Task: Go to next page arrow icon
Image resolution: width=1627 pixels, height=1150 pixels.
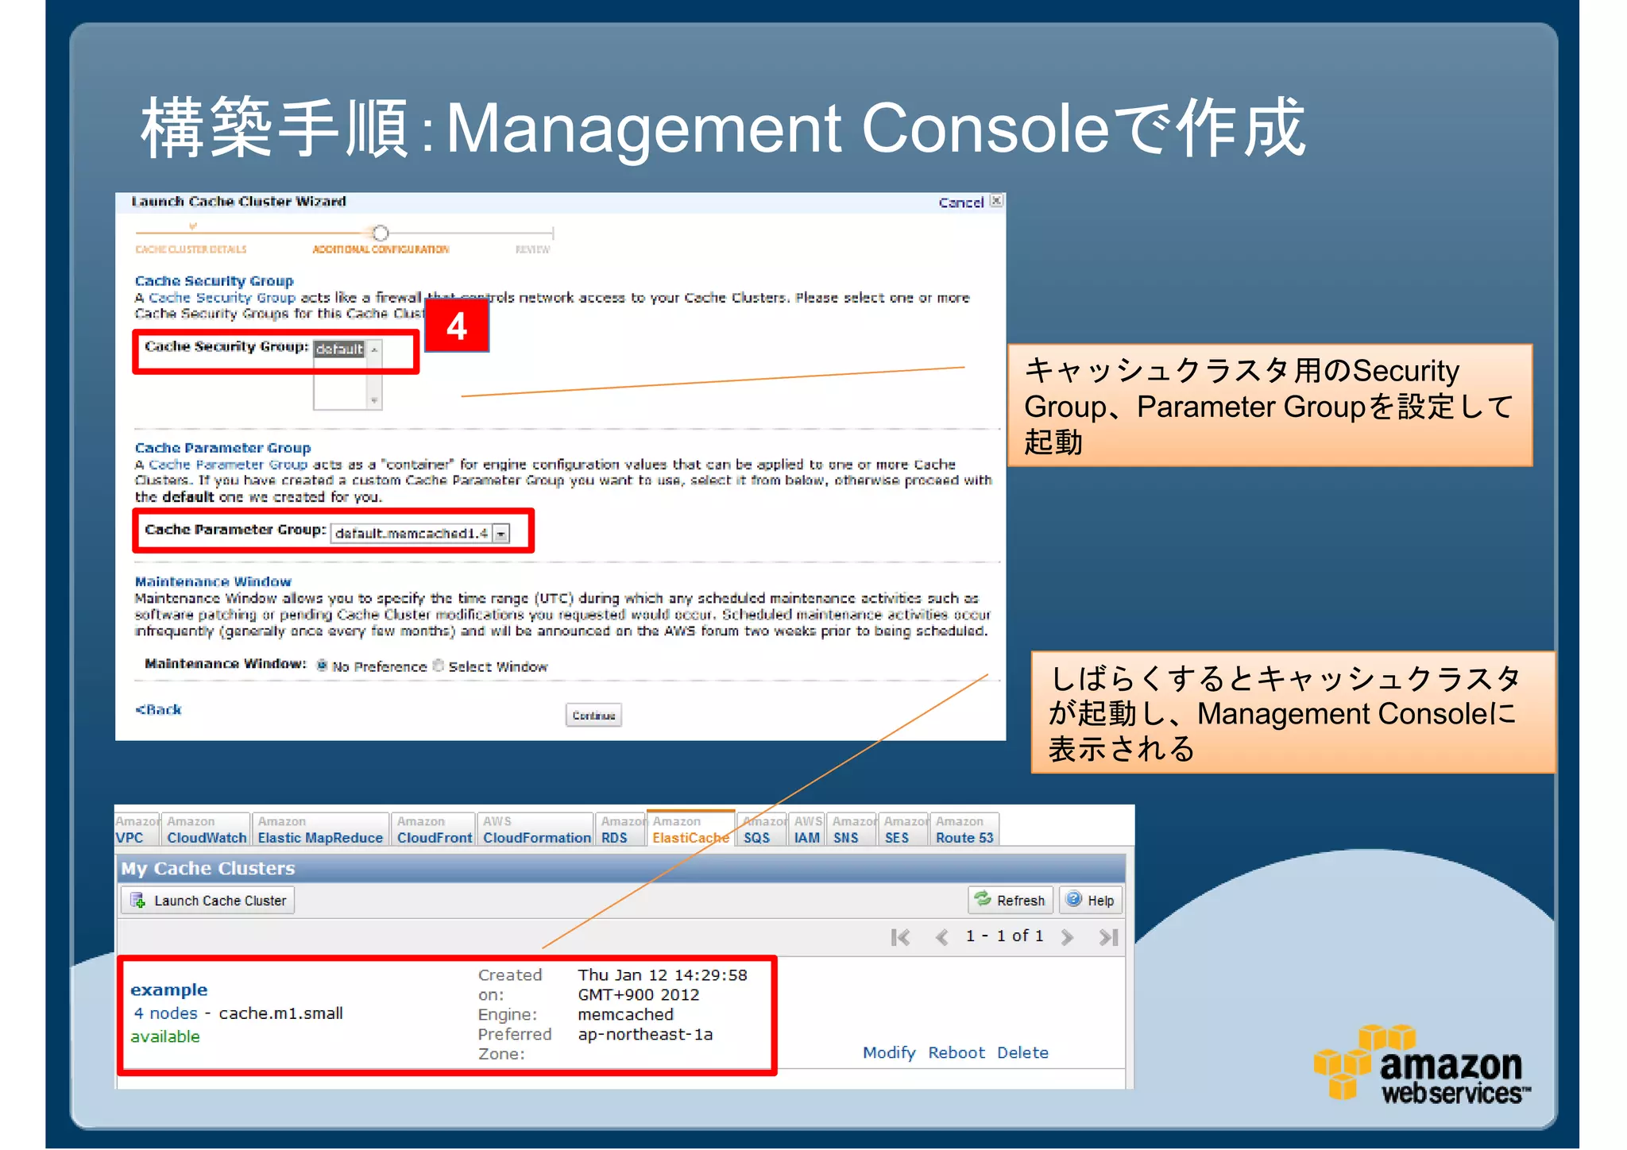Action: point(1067,937)
